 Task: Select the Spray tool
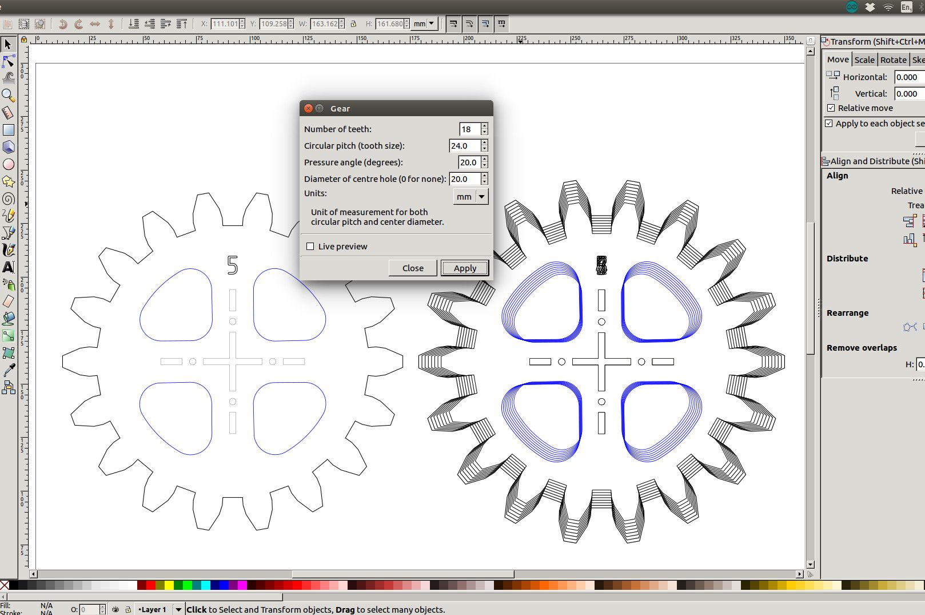[8, 284]
